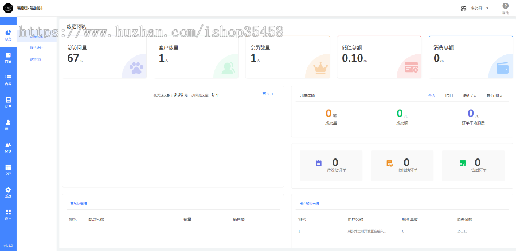Click the 订单详情 panel title
Image resolution: width=516 pixels, height=251 pixels.
307,95
